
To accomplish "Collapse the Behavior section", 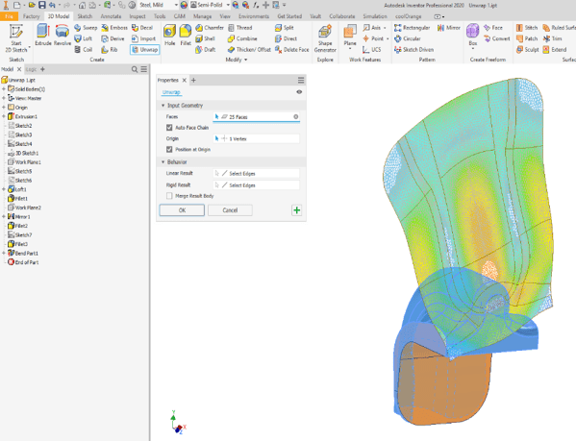I will point(163,161).
